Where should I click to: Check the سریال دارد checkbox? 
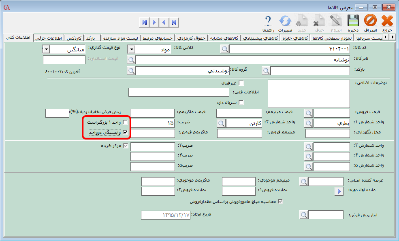tap(241, 102)
